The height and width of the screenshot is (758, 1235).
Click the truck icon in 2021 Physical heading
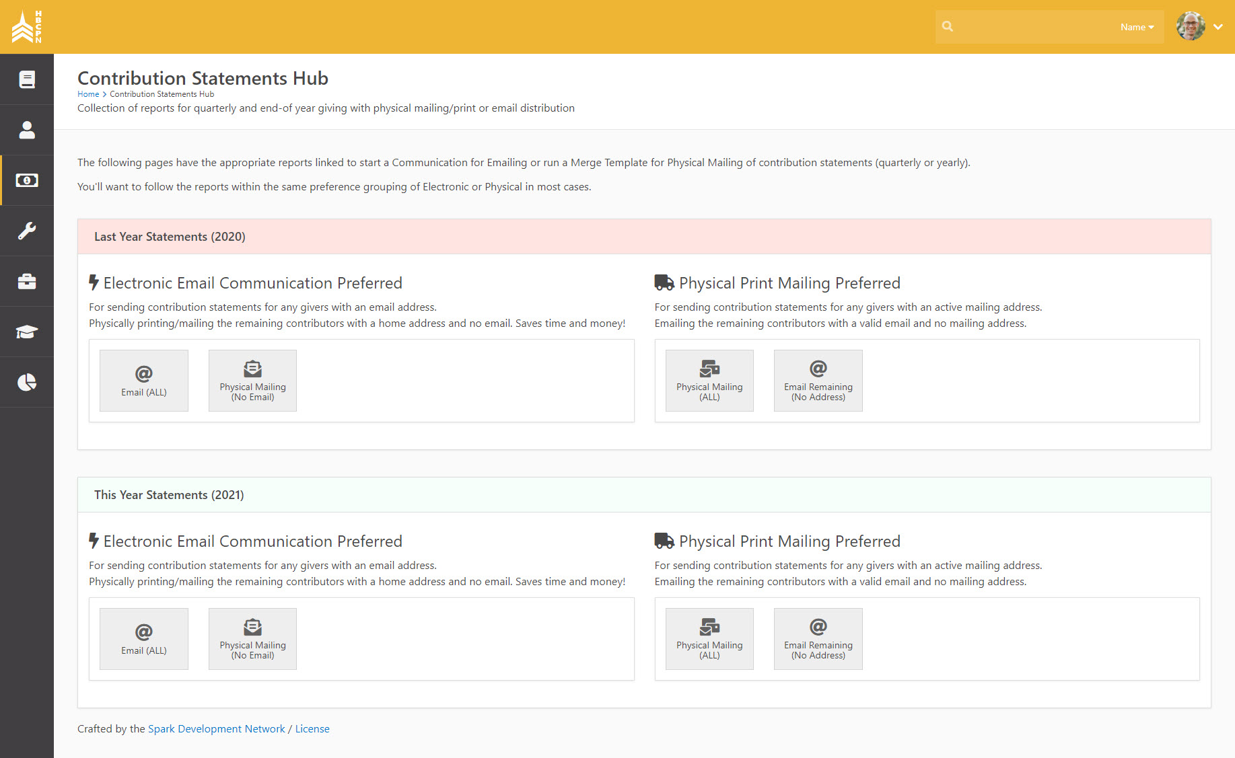664,541
